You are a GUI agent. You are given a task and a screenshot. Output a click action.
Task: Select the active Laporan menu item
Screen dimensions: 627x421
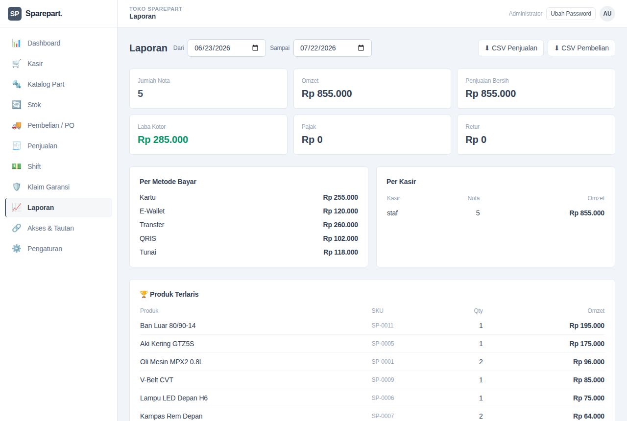point(58,208)
